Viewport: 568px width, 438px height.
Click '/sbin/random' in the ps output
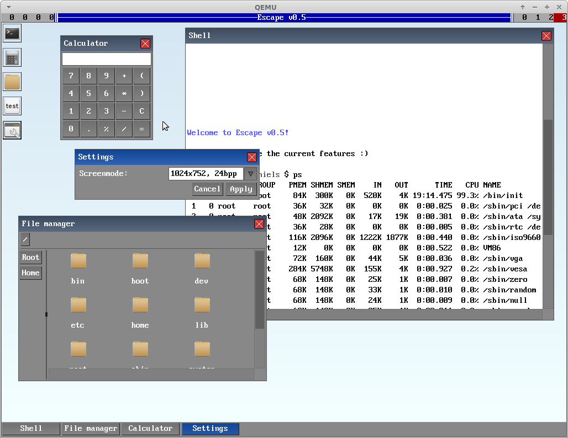[509, 290]
